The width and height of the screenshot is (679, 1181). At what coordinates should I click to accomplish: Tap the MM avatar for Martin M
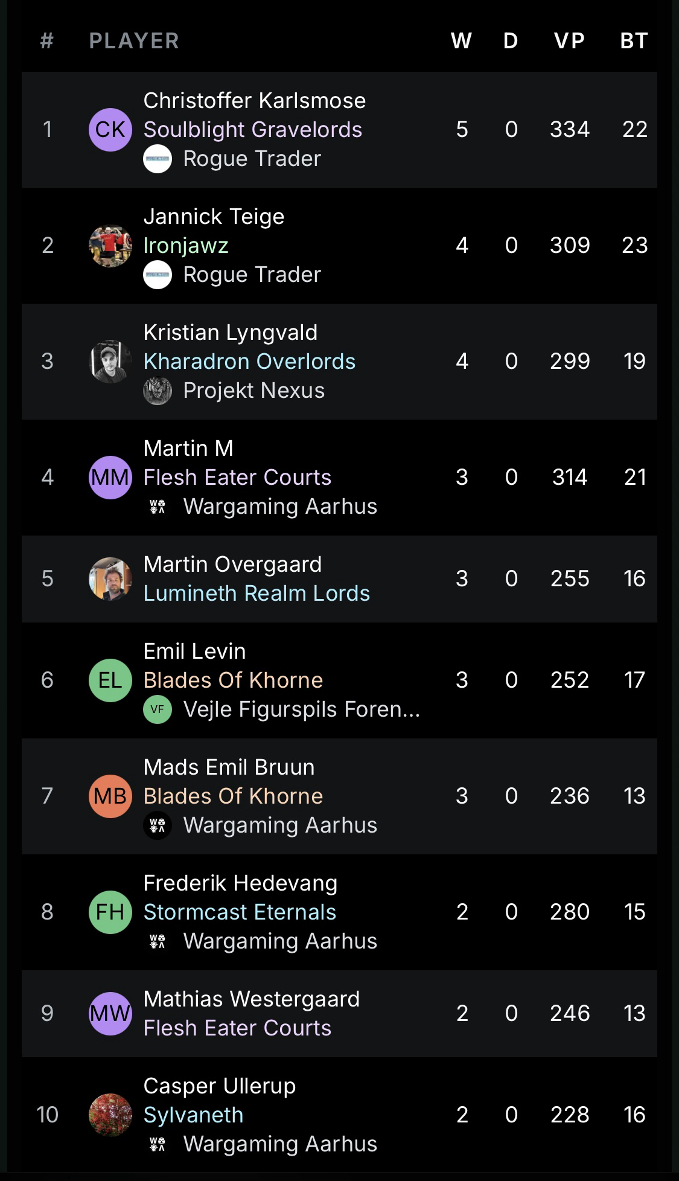[x=110, y=477]
